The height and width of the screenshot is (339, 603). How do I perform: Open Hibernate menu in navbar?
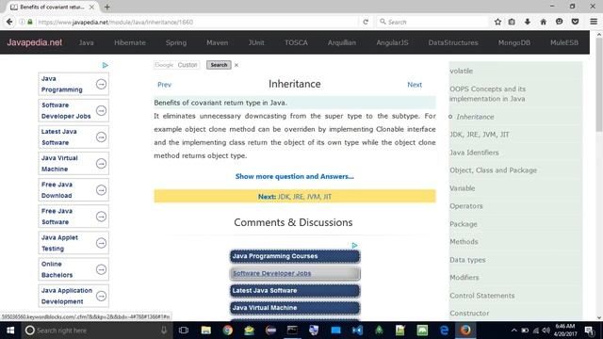point(130,42)
